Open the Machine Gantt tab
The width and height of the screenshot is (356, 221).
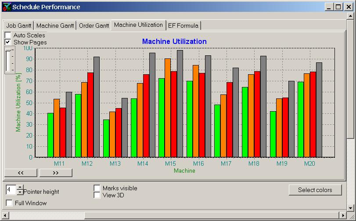tap(55, 25)
